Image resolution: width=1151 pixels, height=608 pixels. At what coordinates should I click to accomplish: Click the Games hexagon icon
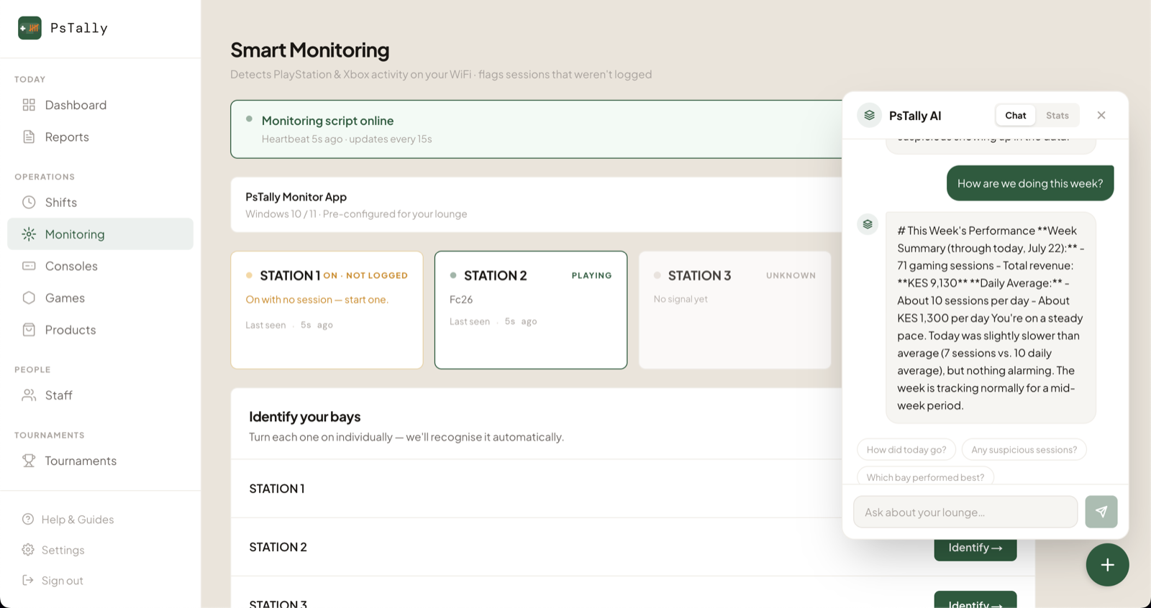[x=29, y=298]
